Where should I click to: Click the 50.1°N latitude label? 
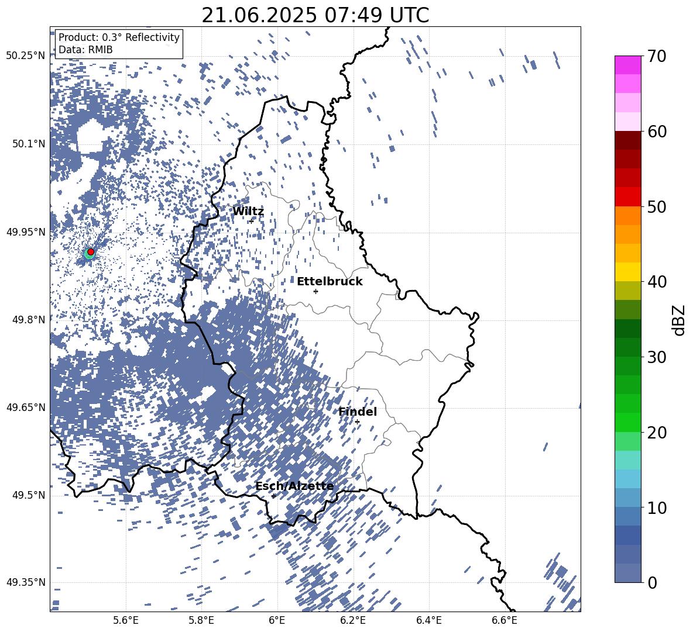pos(29,144)
